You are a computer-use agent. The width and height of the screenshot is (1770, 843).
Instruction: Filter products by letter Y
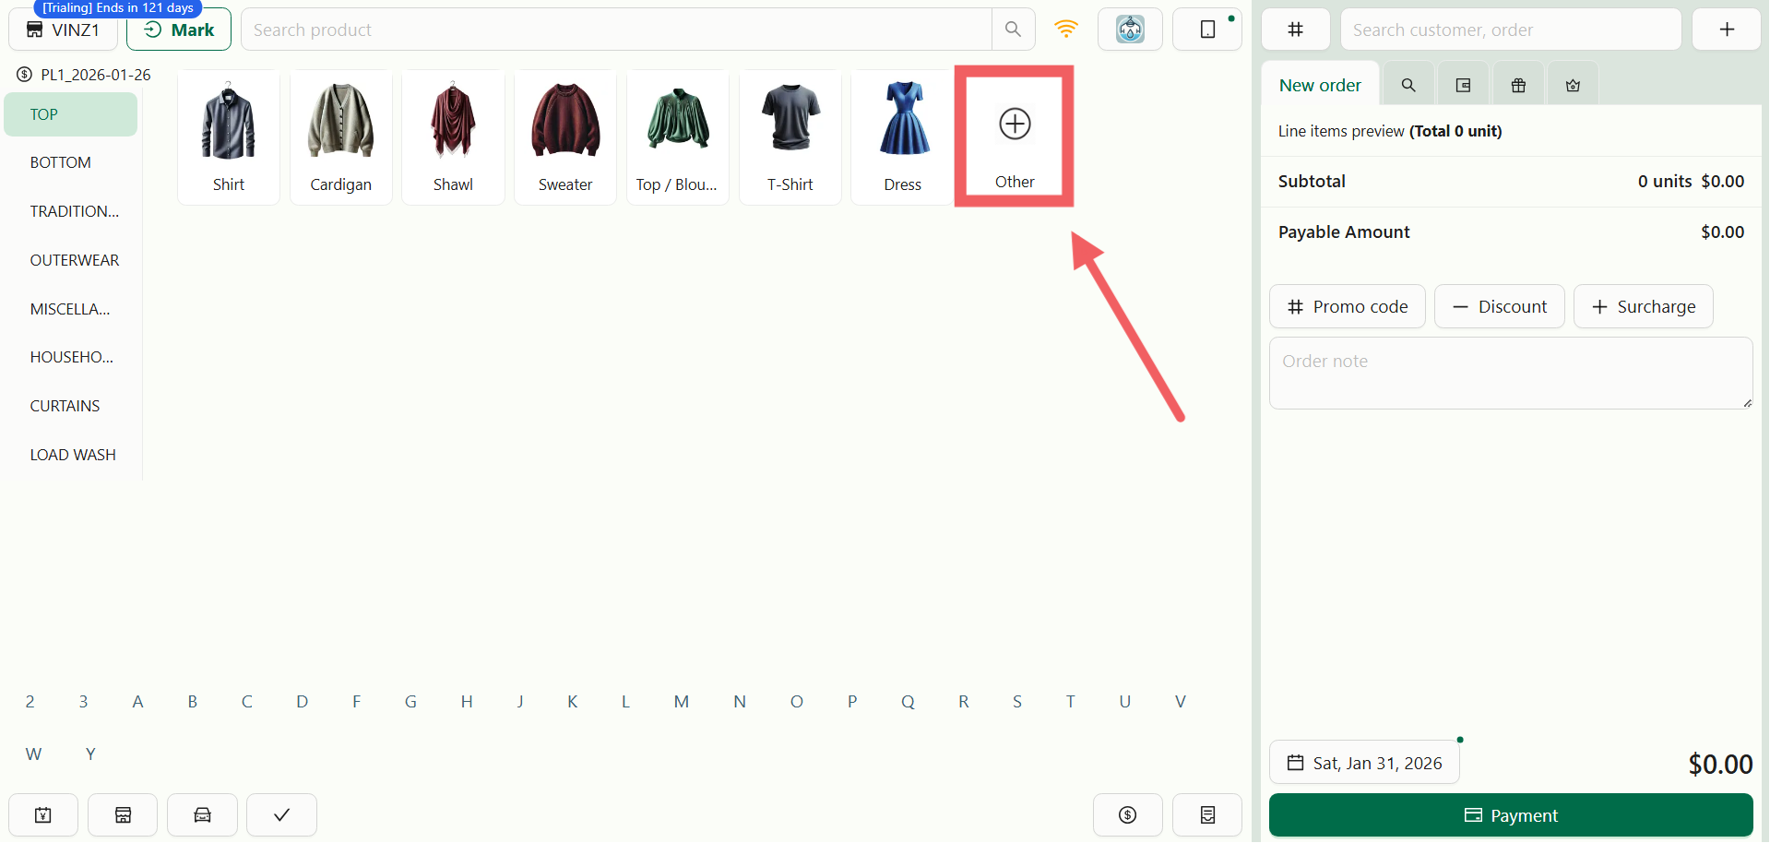coord(90,754)
